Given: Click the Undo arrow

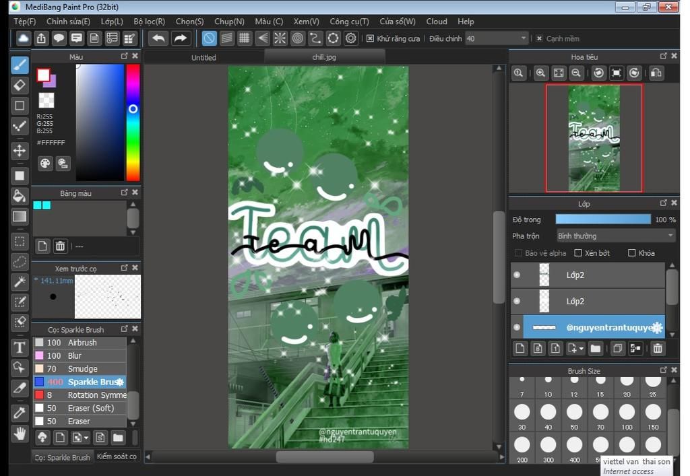Looking at the screenshot, I should (158, 38).
